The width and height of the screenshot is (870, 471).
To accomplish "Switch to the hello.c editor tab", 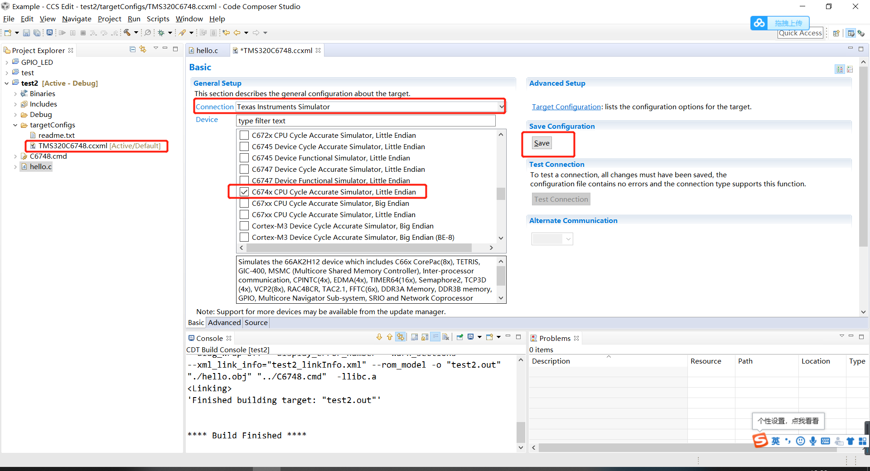I will point(207,50).
